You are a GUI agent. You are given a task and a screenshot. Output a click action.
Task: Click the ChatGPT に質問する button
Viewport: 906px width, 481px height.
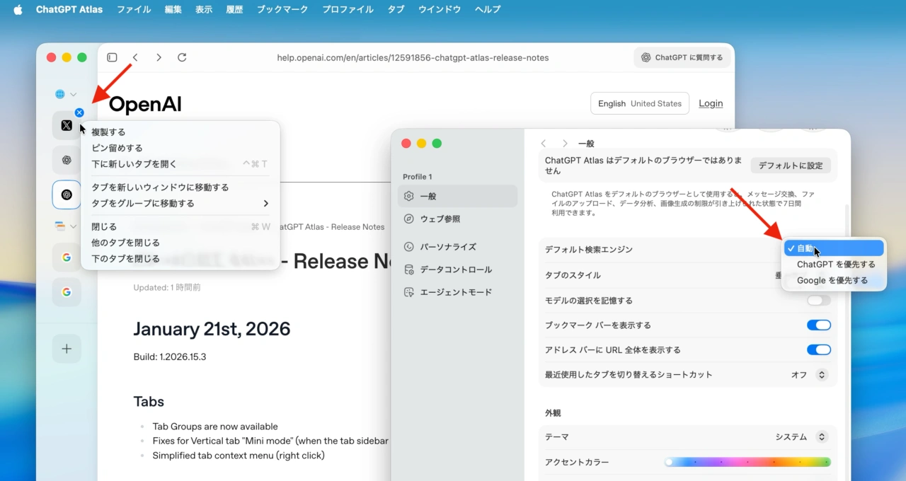coord(682,57)
